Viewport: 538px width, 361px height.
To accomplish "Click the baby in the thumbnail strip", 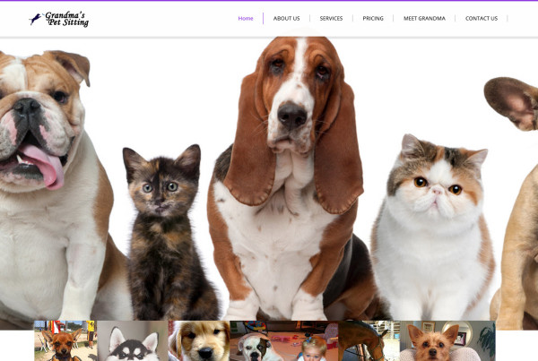I will pyautogui.click(x=314, y=348).
